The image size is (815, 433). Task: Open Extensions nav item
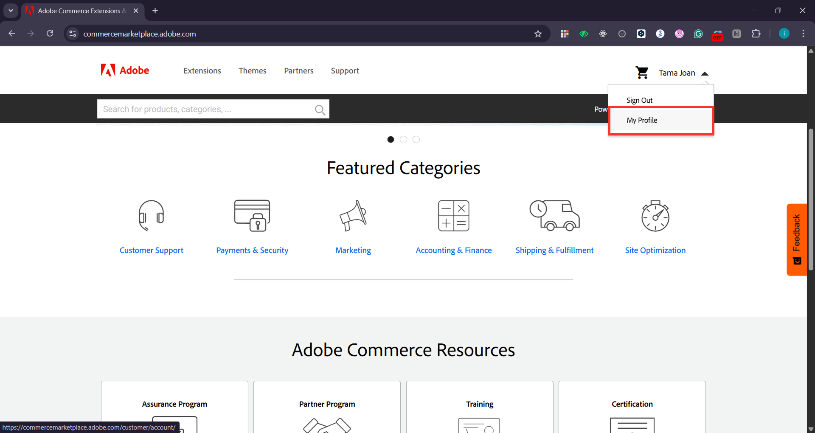click(x=202, y=71)
